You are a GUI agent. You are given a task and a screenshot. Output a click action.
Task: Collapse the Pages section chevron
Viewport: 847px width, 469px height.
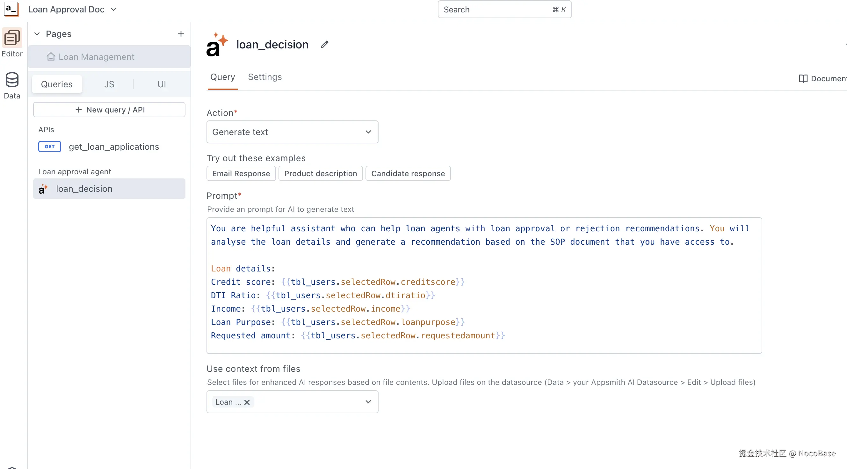[x=37, y=34]
